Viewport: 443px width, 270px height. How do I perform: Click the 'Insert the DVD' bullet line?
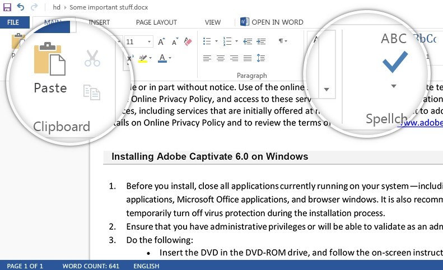pos(301,253)
